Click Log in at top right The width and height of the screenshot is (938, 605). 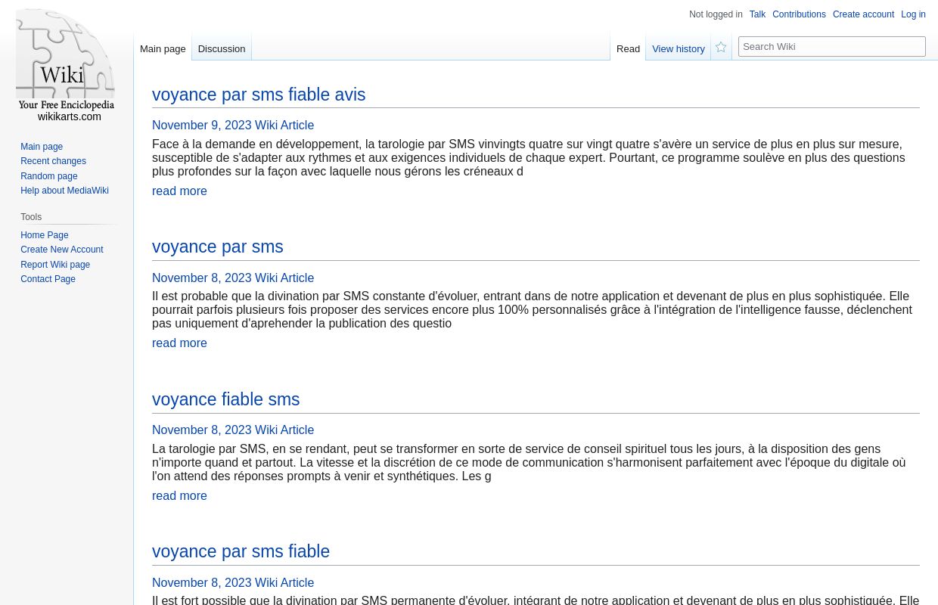pyautogui.click(x=913, y=14)
